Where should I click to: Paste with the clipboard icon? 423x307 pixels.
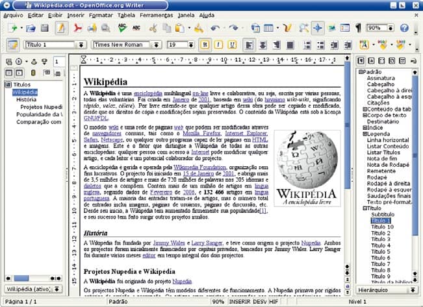(x=180, y=28)
